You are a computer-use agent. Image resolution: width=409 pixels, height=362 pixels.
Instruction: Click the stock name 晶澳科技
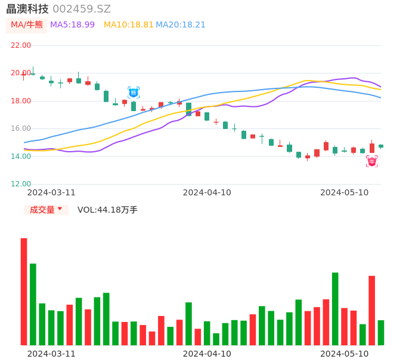[x=27, y=9]
